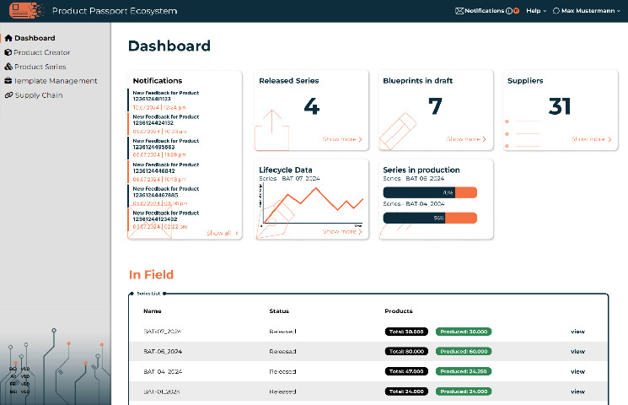The width and height of the screenshot is (628, 405).
Task: Click the Dashboard home icon in sidebar
Action: point(8,38)
